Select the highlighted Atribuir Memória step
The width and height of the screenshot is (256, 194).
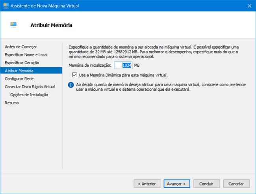click(x=19, y=71)
